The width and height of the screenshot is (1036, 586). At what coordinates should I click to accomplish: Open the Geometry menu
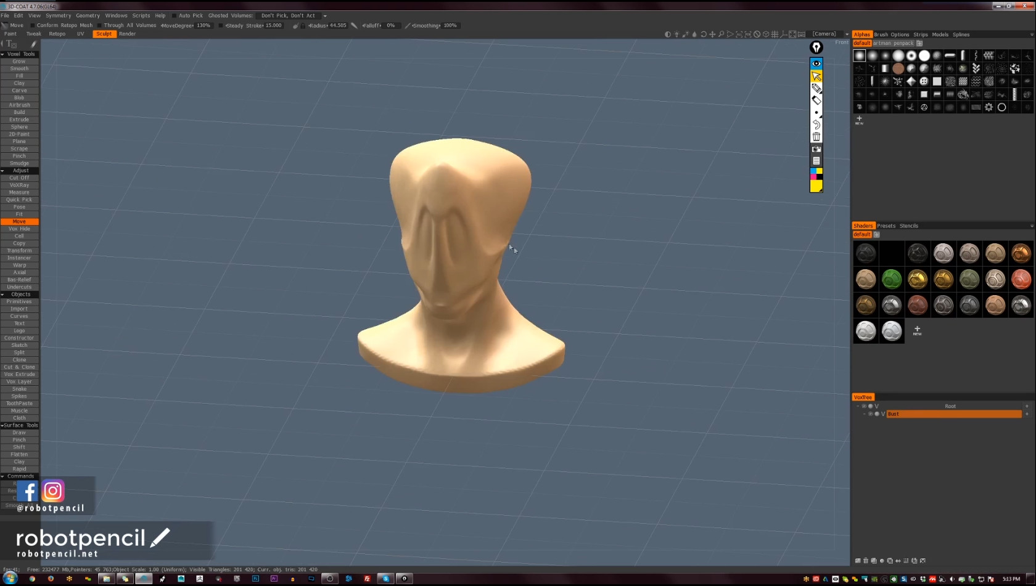point(88,16)
